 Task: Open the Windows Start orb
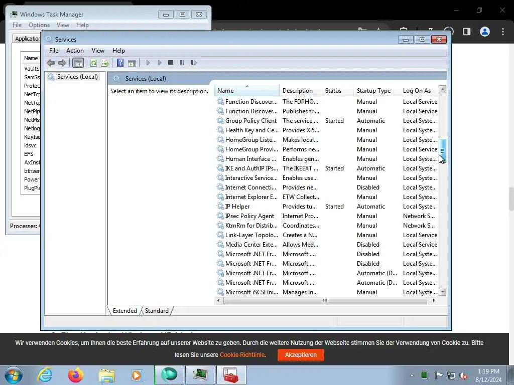14,375
